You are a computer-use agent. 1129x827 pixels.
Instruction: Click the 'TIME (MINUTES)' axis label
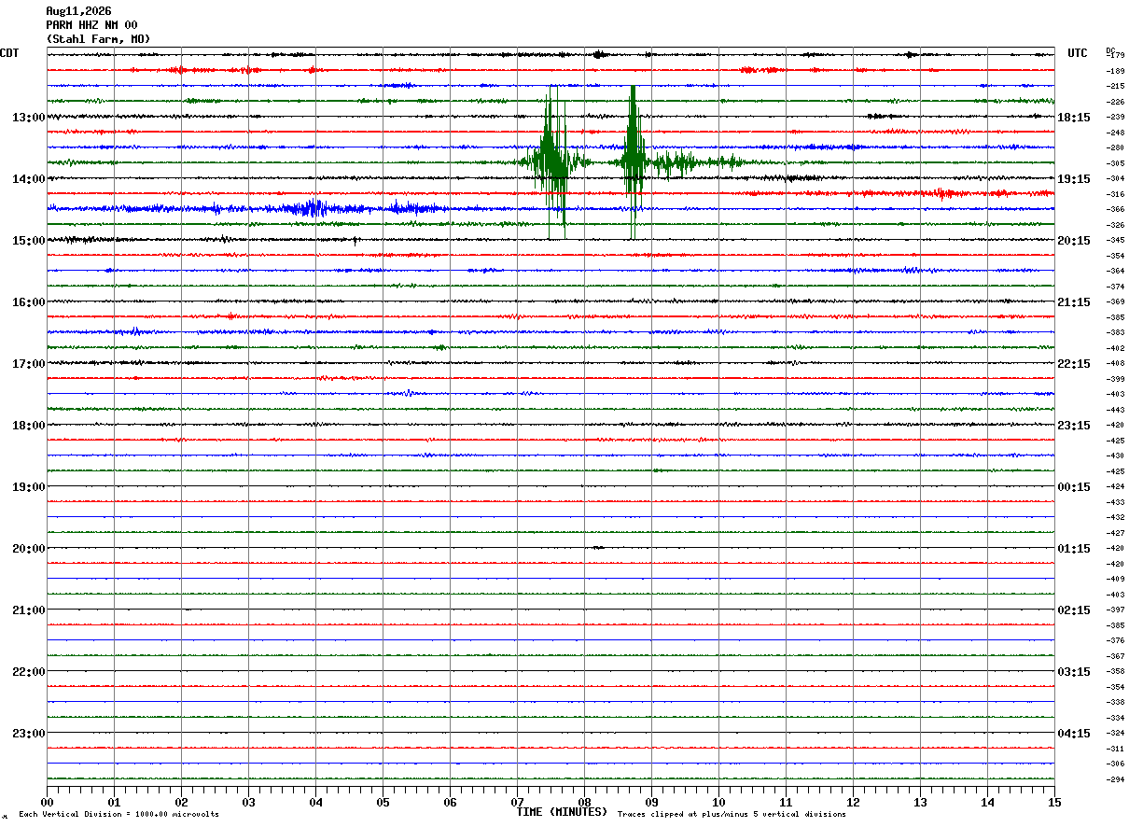[x=562, y=812]
